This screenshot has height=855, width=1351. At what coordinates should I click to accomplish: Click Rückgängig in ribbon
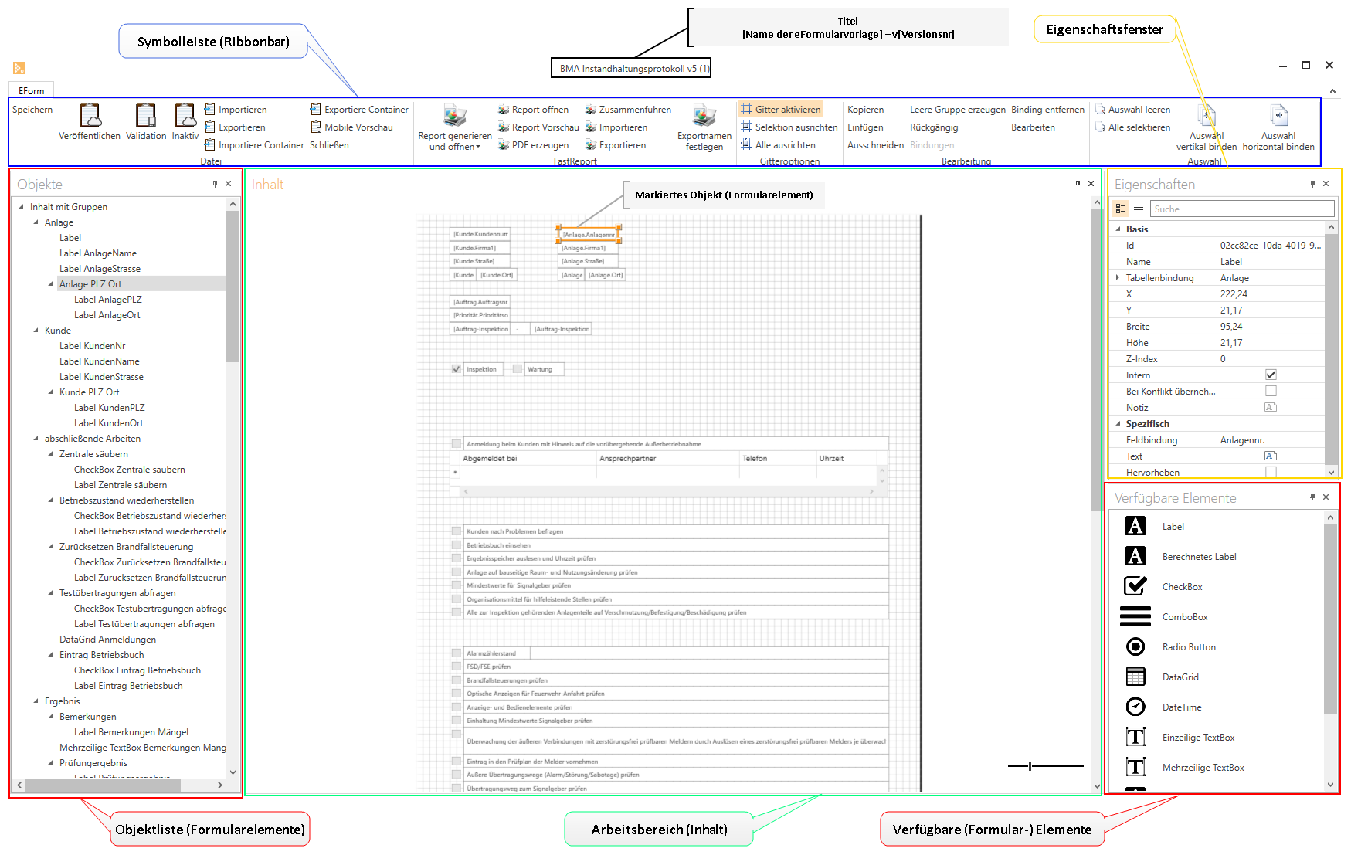pos(934,127)
